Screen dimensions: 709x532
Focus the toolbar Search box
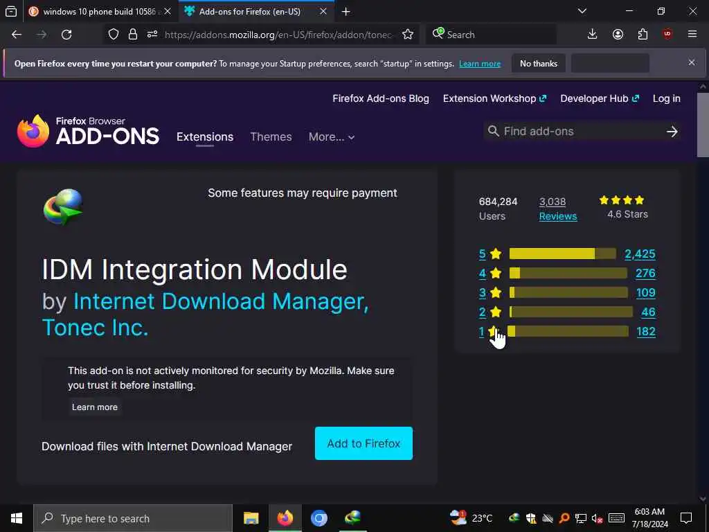pos(491,35)
